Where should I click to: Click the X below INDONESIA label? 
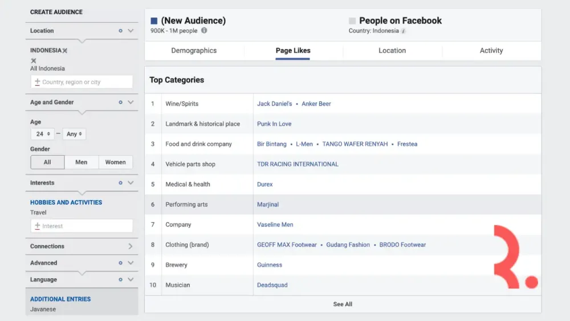pos(34,60)
